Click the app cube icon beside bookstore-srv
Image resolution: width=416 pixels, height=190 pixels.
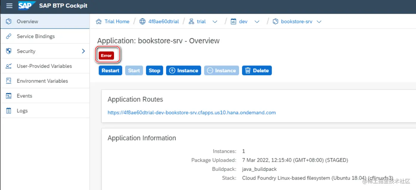tap(275, 21)
